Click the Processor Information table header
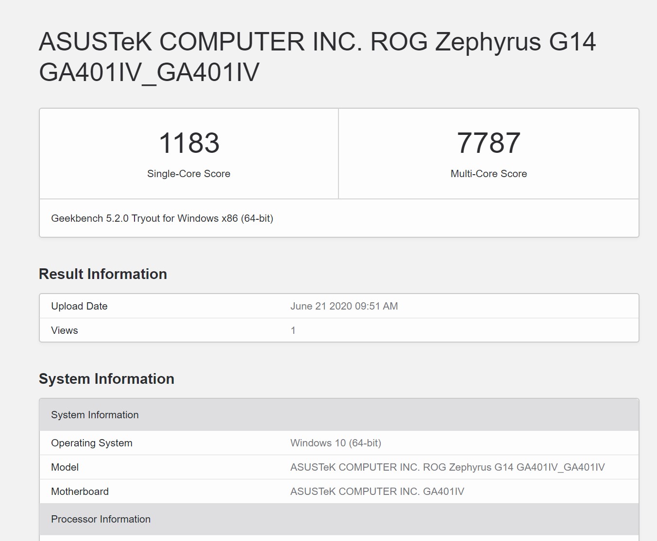 click(339, 519)
